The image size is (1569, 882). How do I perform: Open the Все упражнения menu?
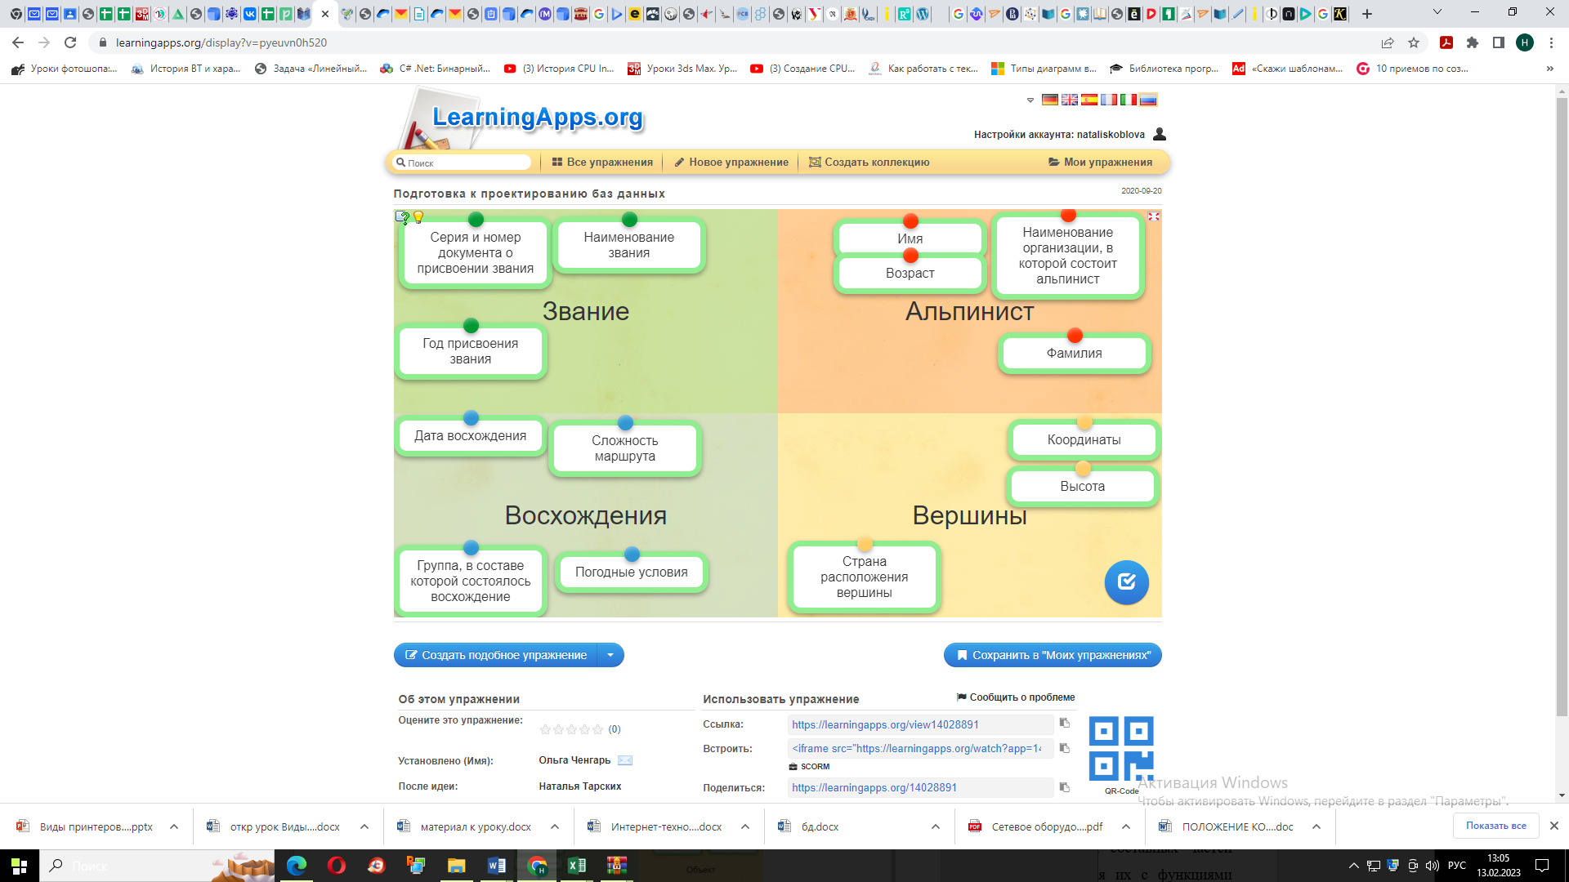[x=602, y=163]
